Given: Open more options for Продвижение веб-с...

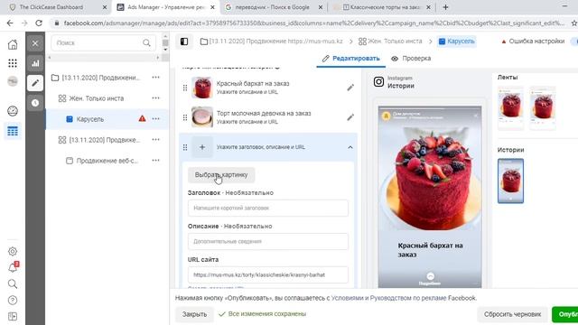Looking at the screenshot, I should pyautogui.click(x=156, y=161).
